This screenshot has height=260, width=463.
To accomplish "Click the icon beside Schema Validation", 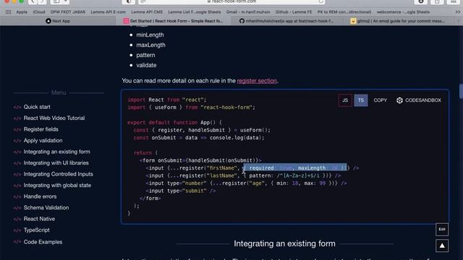I will pos(17,208).
